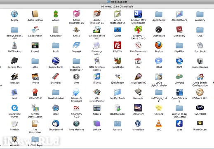Viewport: 214px width, 149px height.
Task: Select the Inkscape icon
Action: [x=14, y=77]
